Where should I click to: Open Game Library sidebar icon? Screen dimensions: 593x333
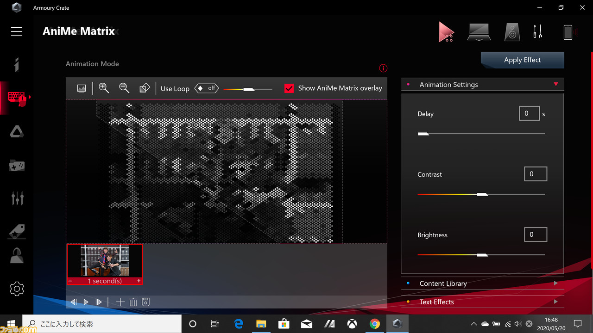coord(17,165)
